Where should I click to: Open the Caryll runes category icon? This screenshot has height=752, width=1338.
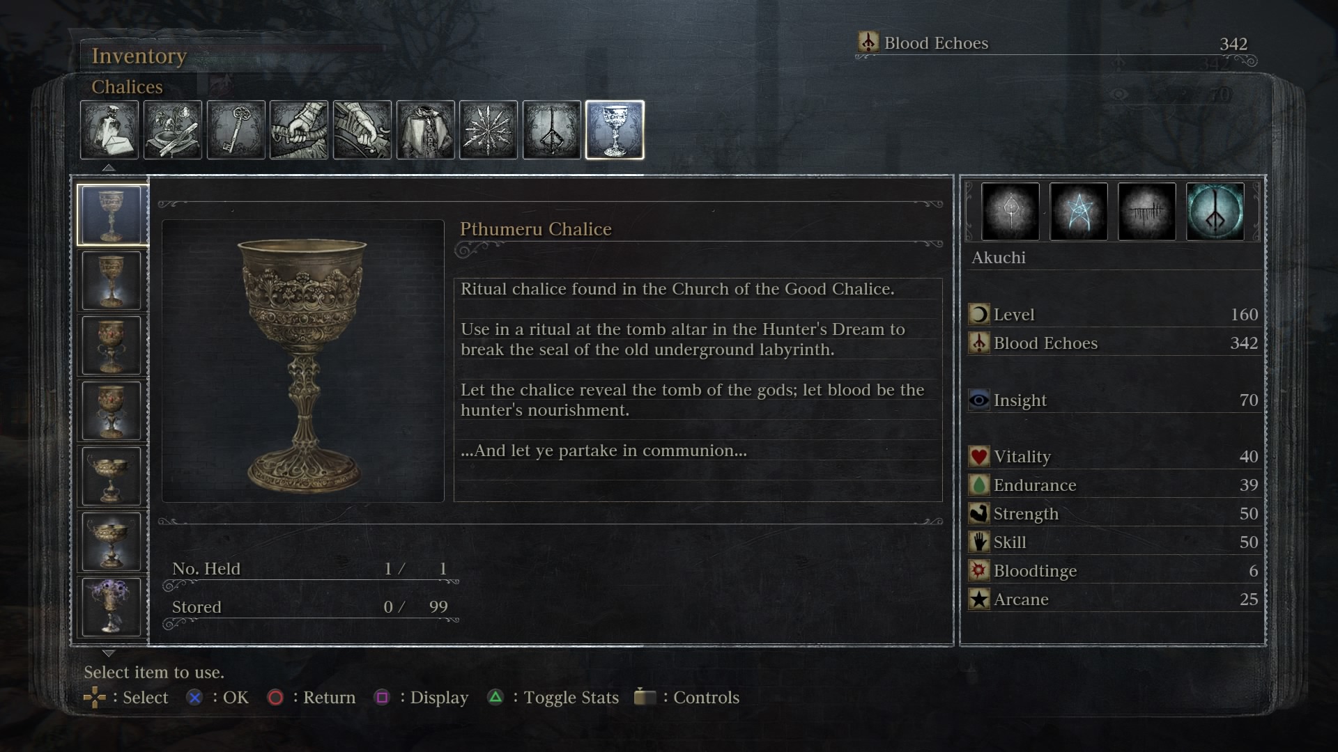(x=552, y=130)
